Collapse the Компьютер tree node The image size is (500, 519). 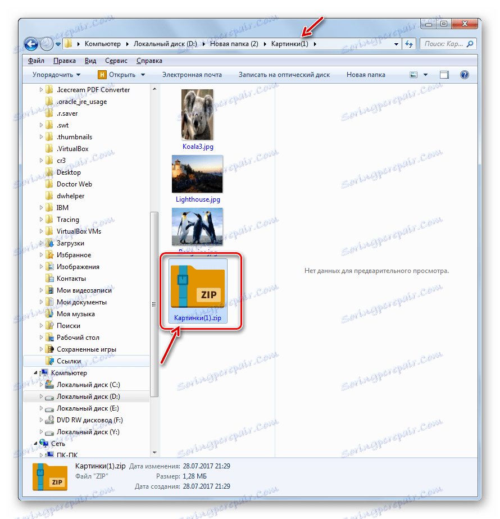tap(35, 373)
